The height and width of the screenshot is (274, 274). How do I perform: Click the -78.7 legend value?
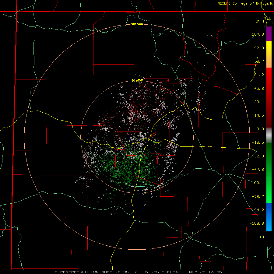coord(258,197)
